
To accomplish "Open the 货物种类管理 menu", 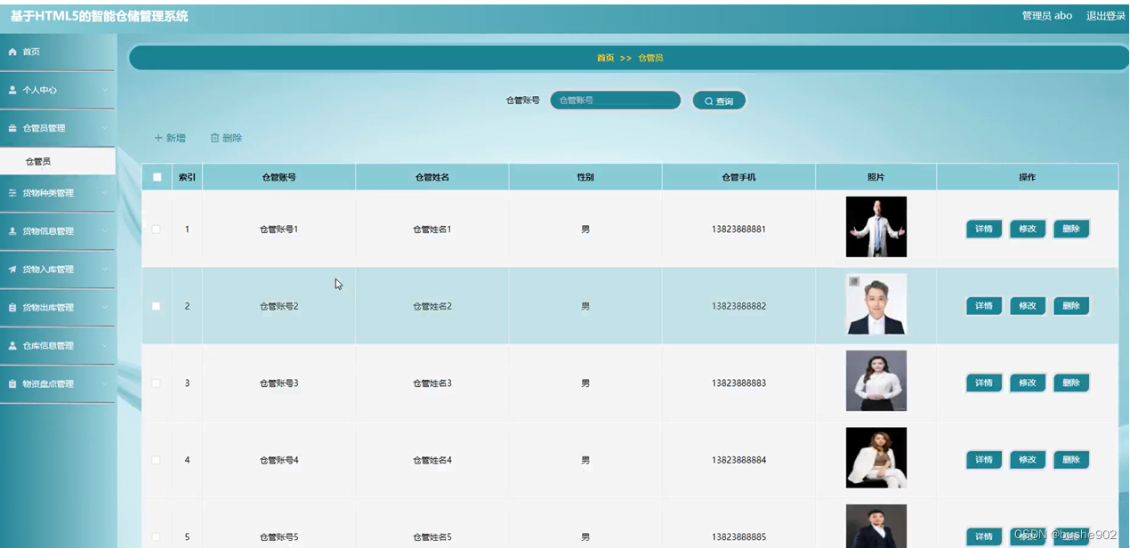I will (57, 193).
